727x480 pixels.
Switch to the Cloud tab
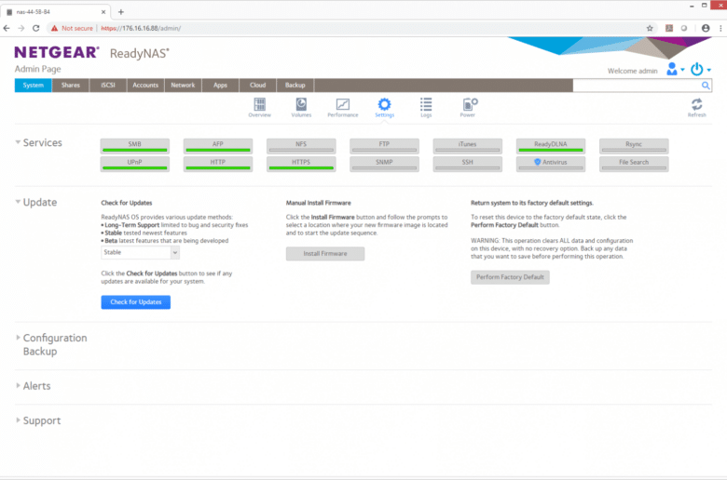coord(258,86)
